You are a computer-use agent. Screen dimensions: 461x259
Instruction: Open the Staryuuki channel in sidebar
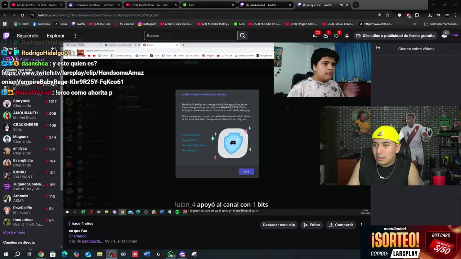(x=30, y=103)
